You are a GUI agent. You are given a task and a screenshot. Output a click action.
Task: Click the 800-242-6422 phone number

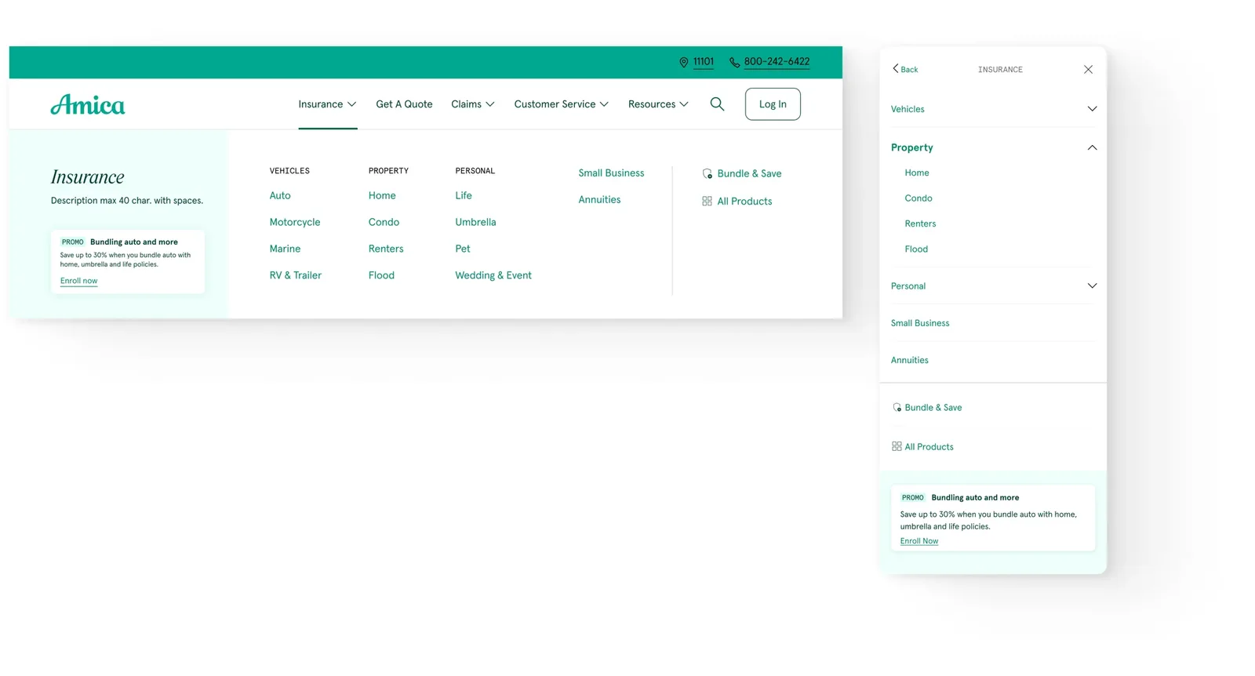point(777,61)
